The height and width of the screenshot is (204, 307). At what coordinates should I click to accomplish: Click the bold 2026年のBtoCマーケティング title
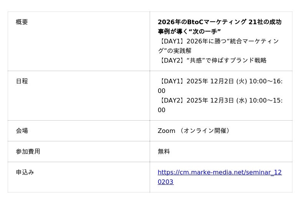(x=220, y=22)
